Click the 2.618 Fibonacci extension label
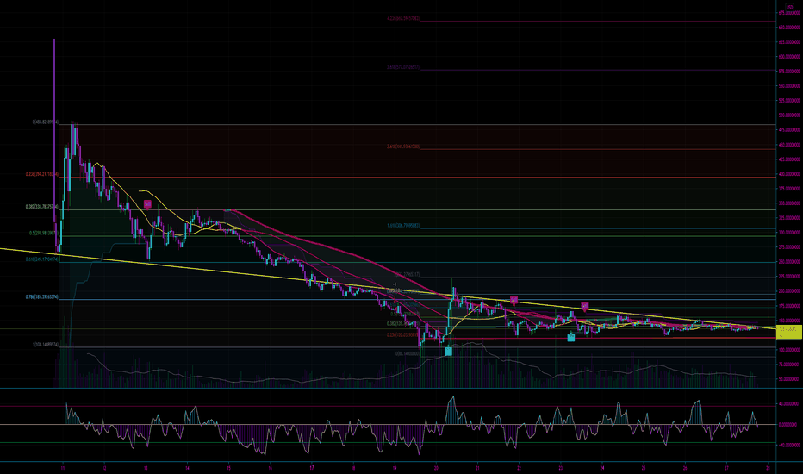The width and height of the screenshot is (803, 474). (403, 147)
